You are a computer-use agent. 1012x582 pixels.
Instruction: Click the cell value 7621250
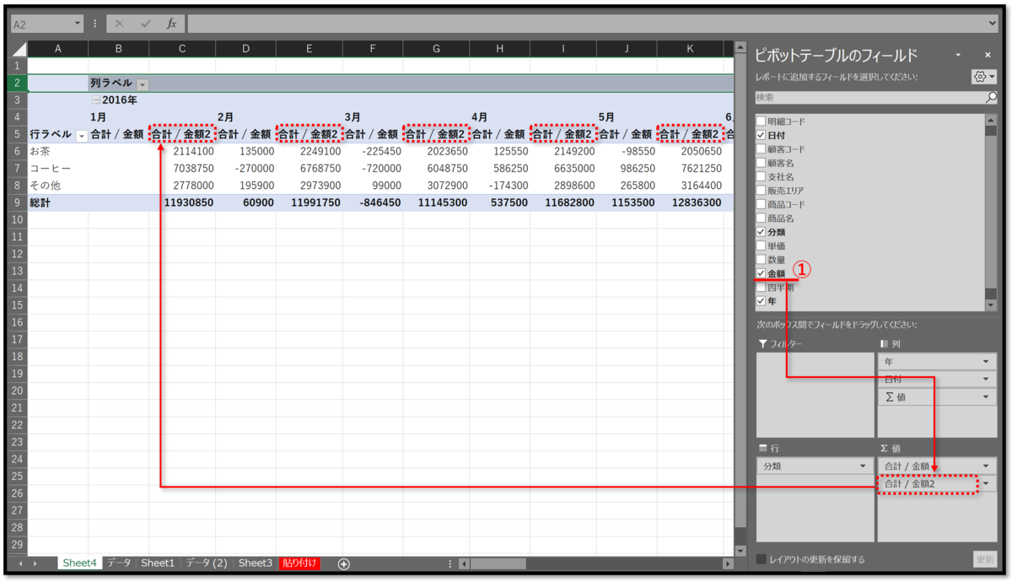(x=690, y=169)
